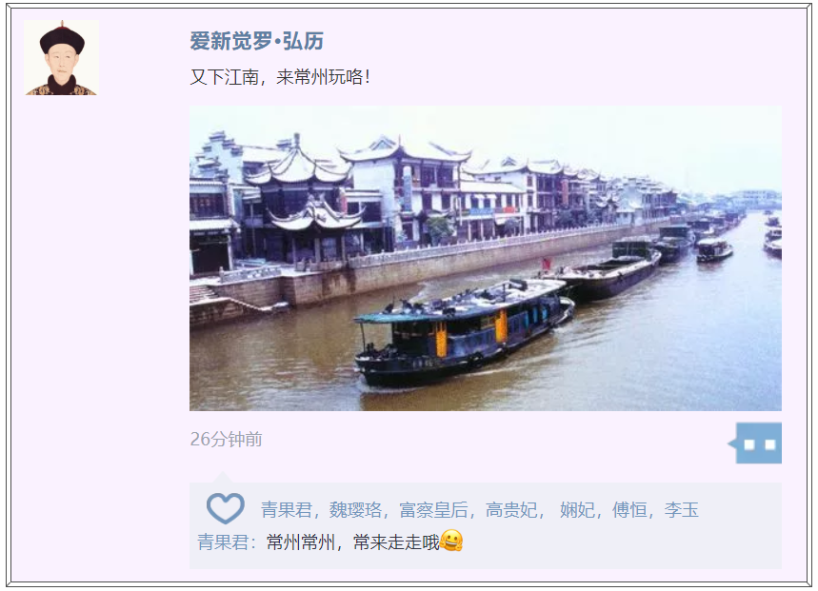Open liker 李玉's profile
The image size is (818, 591).
point(681,510)
